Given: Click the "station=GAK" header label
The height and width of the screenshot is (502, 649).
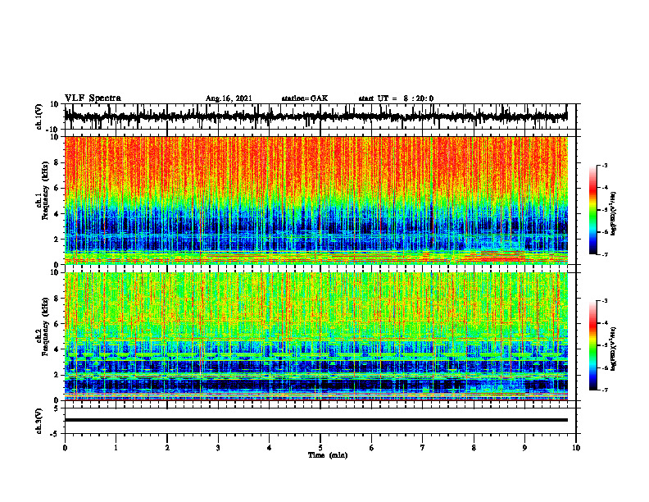Looking at the screenshot, I should click(x=305, y=98).
